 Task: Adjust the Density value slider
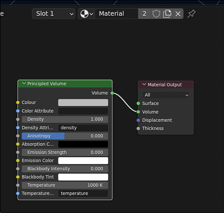pos(65,119)
